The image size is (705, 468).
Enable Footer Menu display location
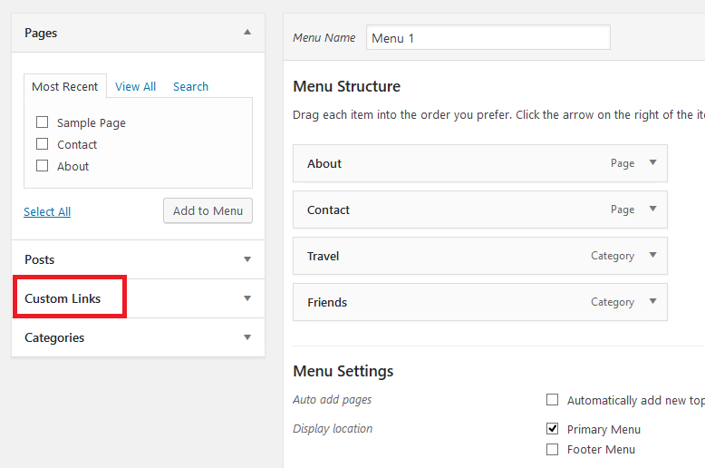[552, 449]
